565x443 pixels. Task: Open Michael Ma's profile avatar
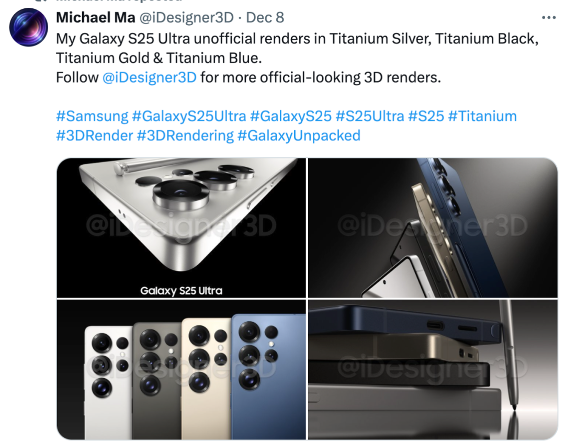click(x=28, y=27)
